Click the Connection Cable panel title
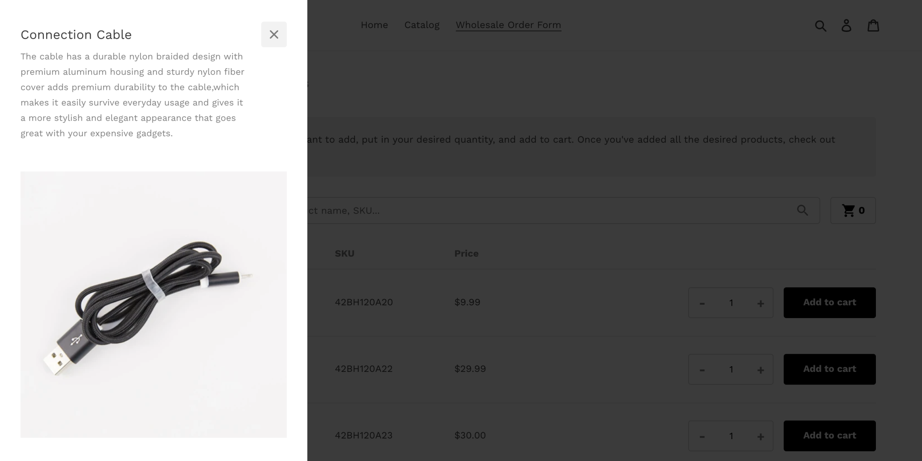The image size is (922, 461). (x=76, y=35)
